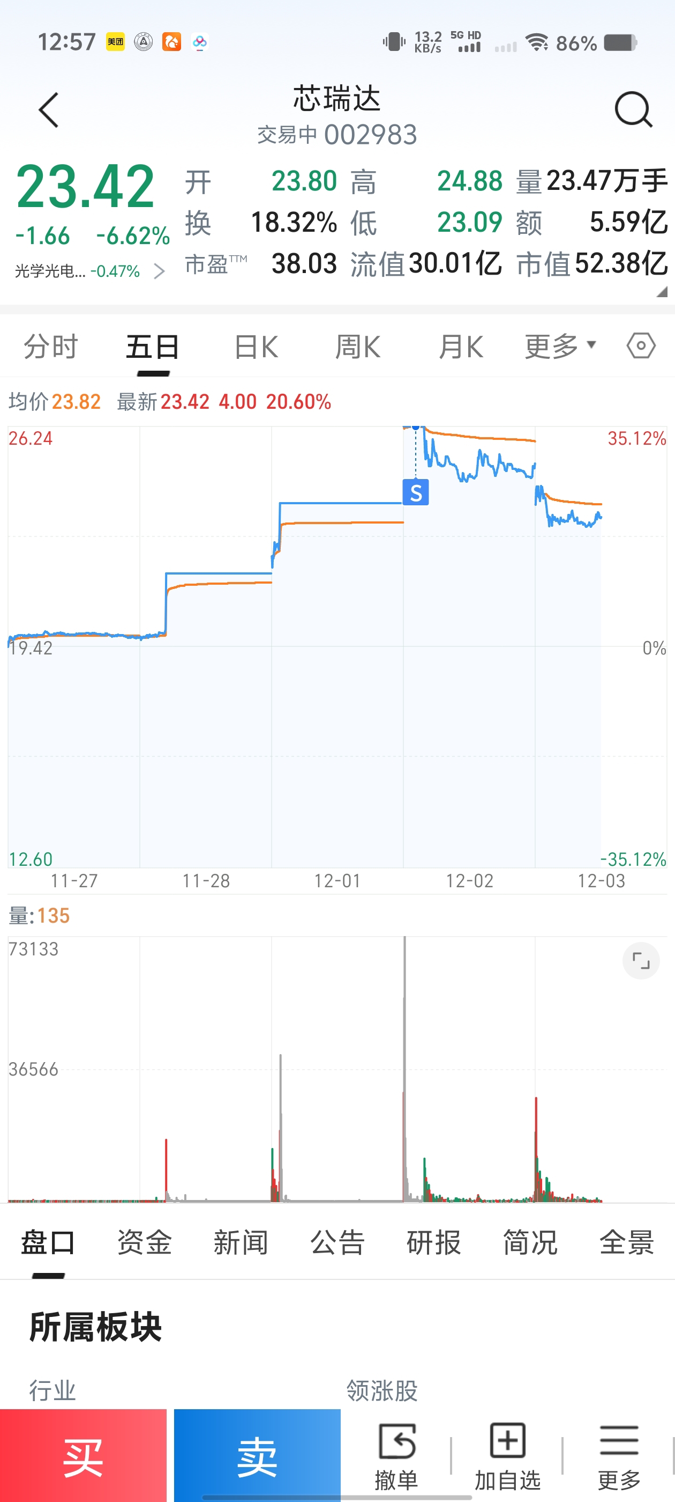
Task: Tap the S sell marker on chart
Action: coord(415,492)
